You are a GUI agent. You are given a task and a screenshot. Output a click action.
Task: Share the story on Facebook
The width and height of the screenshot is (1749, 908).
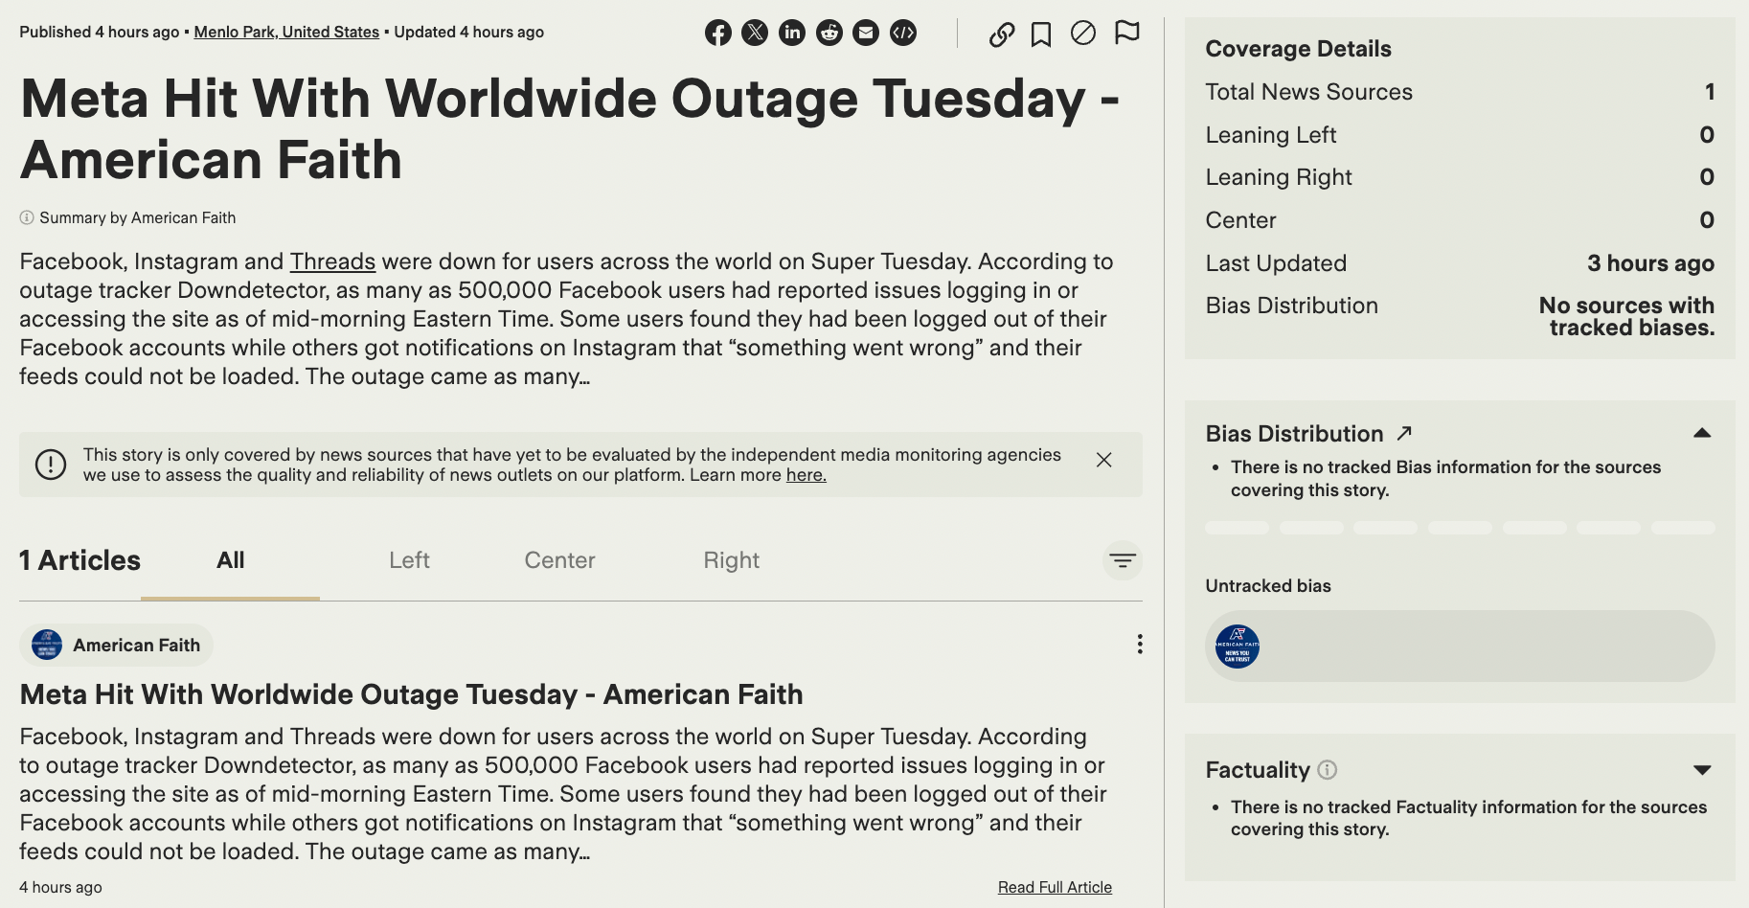[718, 34]
